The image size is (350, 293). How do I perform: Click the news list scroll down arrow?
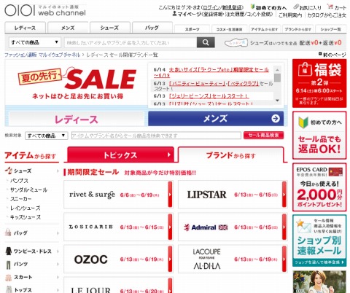click(x=277, y=101)
